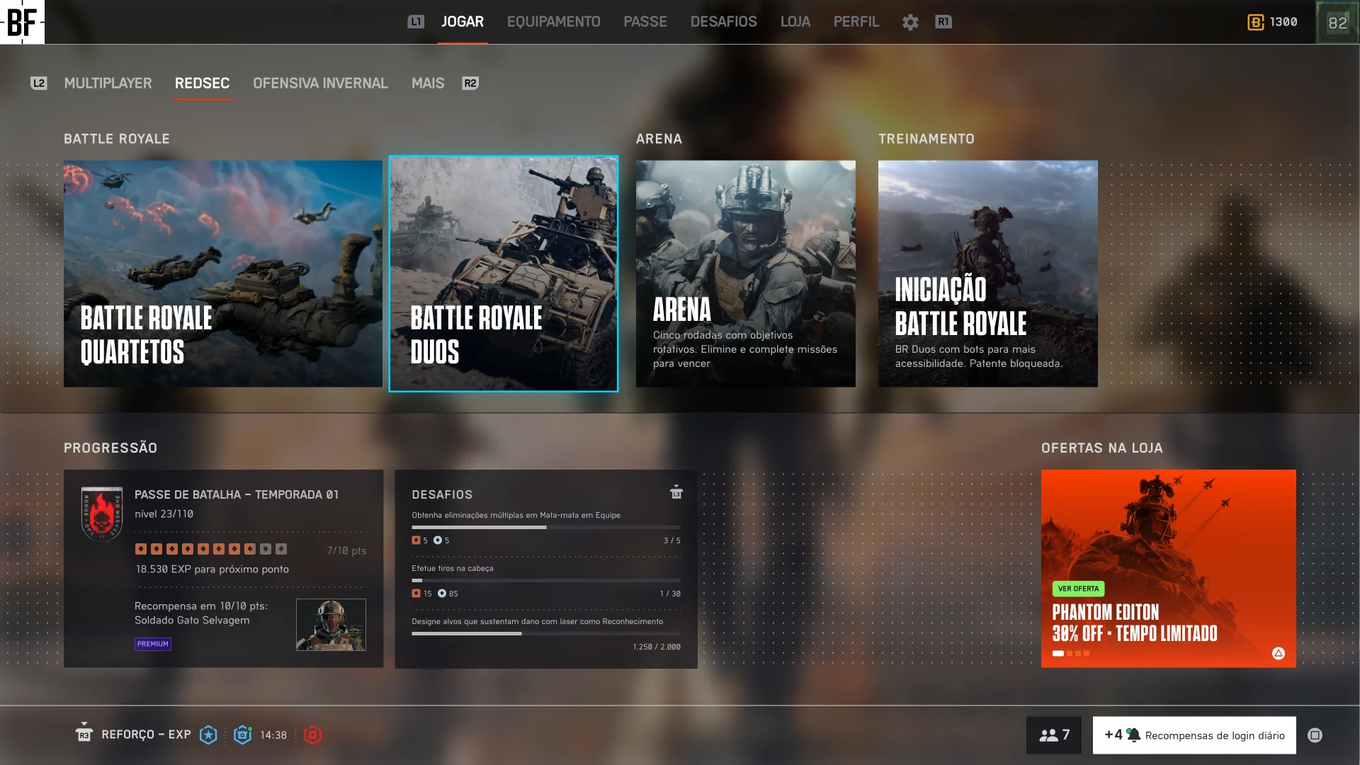Click the BF logo in the corner
The width and height of the screenshot is (1360, 765).
click(22, 22)
